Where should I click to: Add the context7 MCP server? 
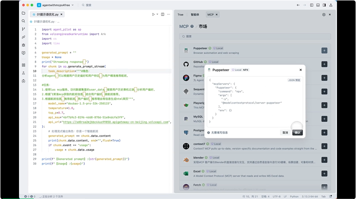pos(324,146)
